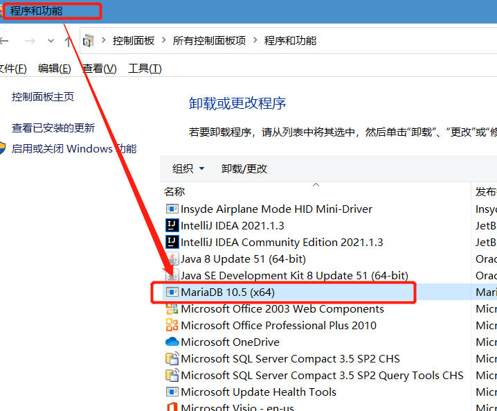
Task: Click 卸载/更改 in the toolbar
Action: (x=244, y=169)
